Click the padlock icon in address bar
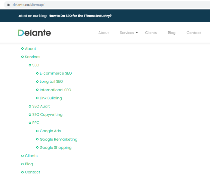Viewport: 210px width, 177px height. 8,5
